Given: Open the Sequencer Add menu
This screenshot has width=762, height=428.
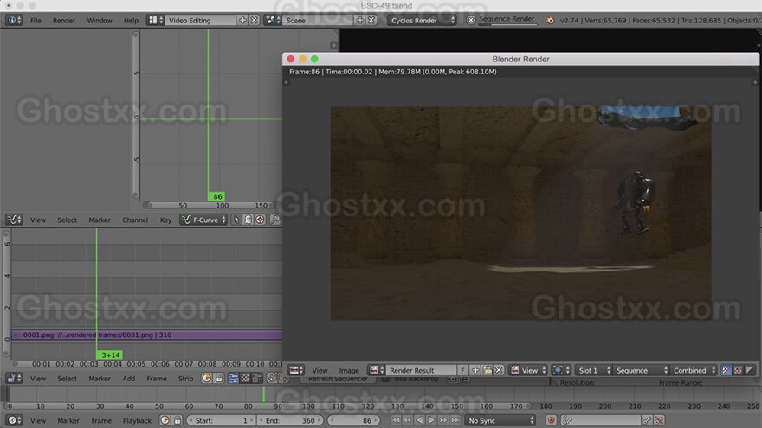Looking at the screenshot, I should click(129, 378).
